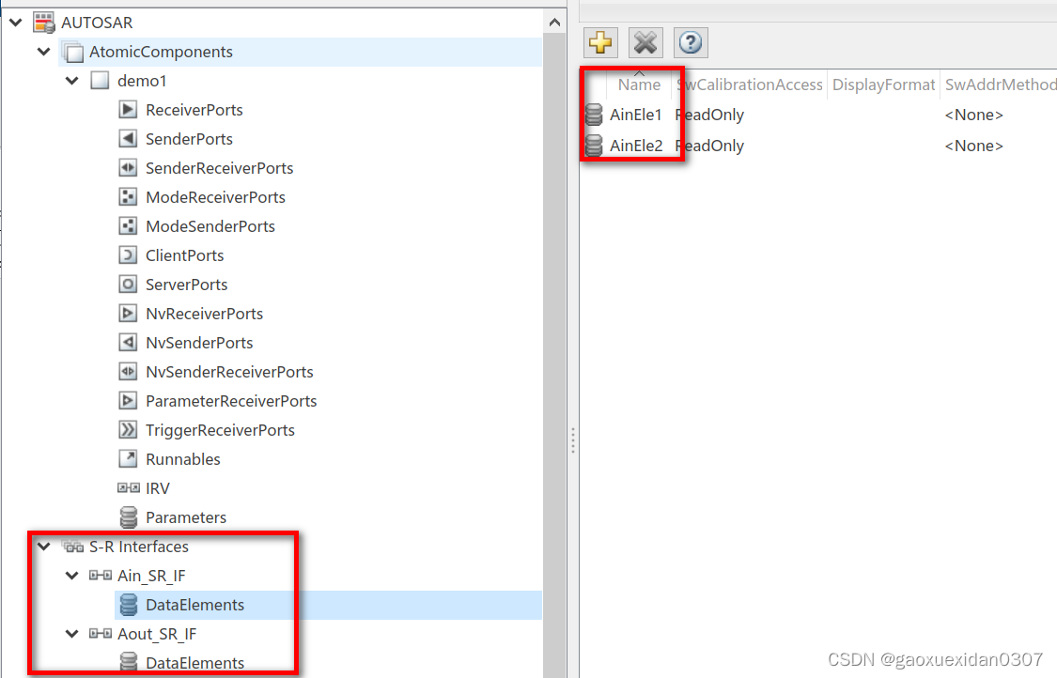Select the AtomicComponents tree label
The width and height of the screenshot is (1057, 678).
pyautogui.click(x=161, y=52)
